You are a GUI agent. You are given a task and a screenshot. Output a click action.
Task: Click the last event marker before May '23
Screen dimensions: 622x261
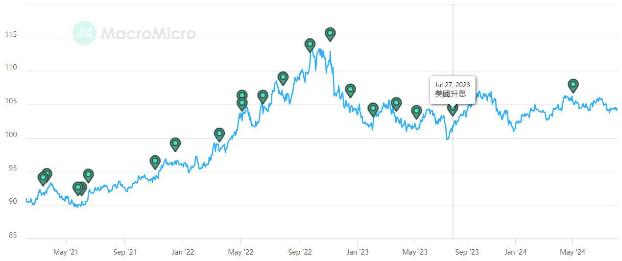point(396,103)
